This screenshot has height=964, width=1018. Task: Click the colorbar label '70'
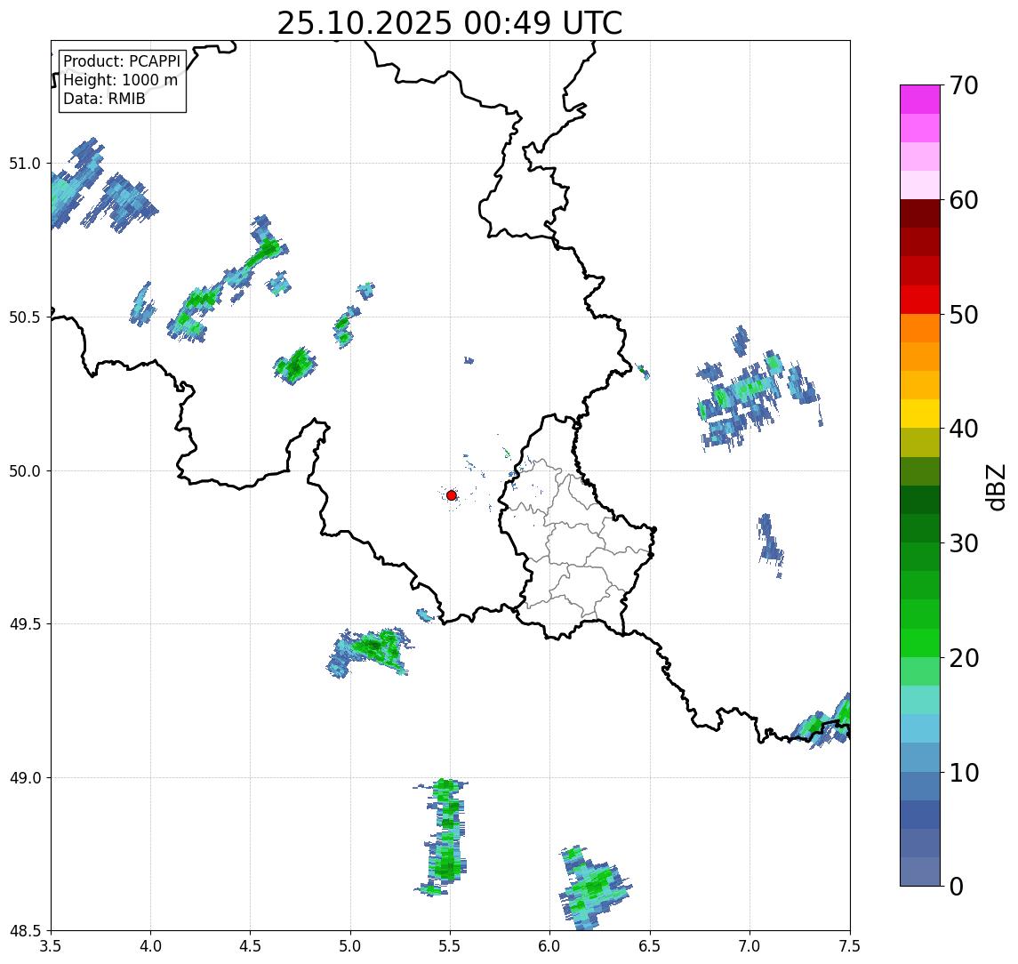click(x=963, y=85)
